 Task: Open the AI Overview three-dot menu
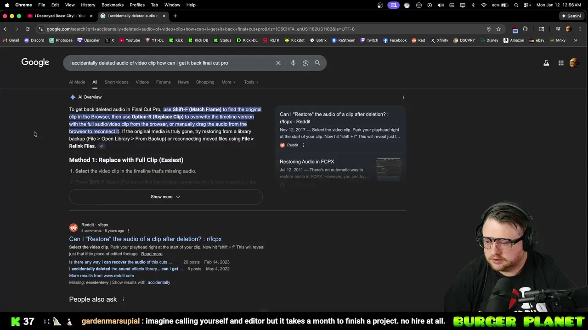[403, 97]
